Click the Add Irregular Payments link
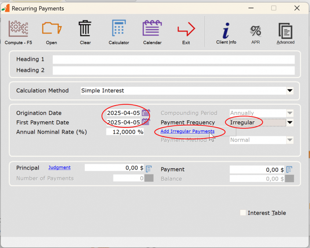This screenshot has height=248, width=310. tap(187, 131)
